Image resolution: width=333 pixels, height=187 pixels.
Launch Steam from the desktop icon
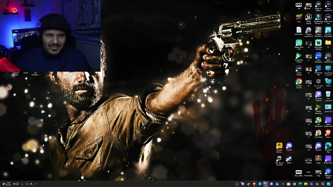[x=289, y=159]
